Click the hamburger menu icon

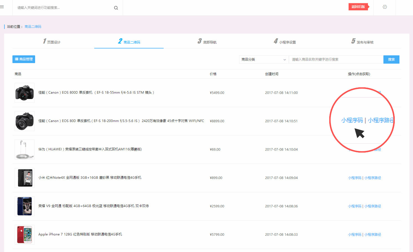click(x=2, y=7)
